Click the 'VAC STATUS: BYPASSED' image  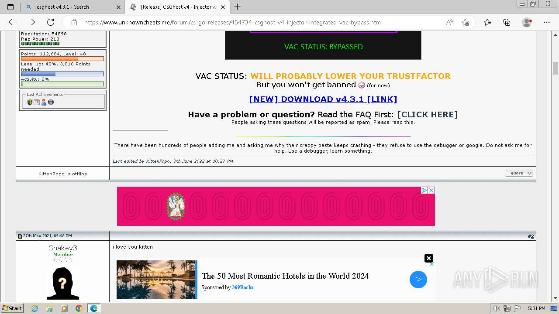pos(323,45)
